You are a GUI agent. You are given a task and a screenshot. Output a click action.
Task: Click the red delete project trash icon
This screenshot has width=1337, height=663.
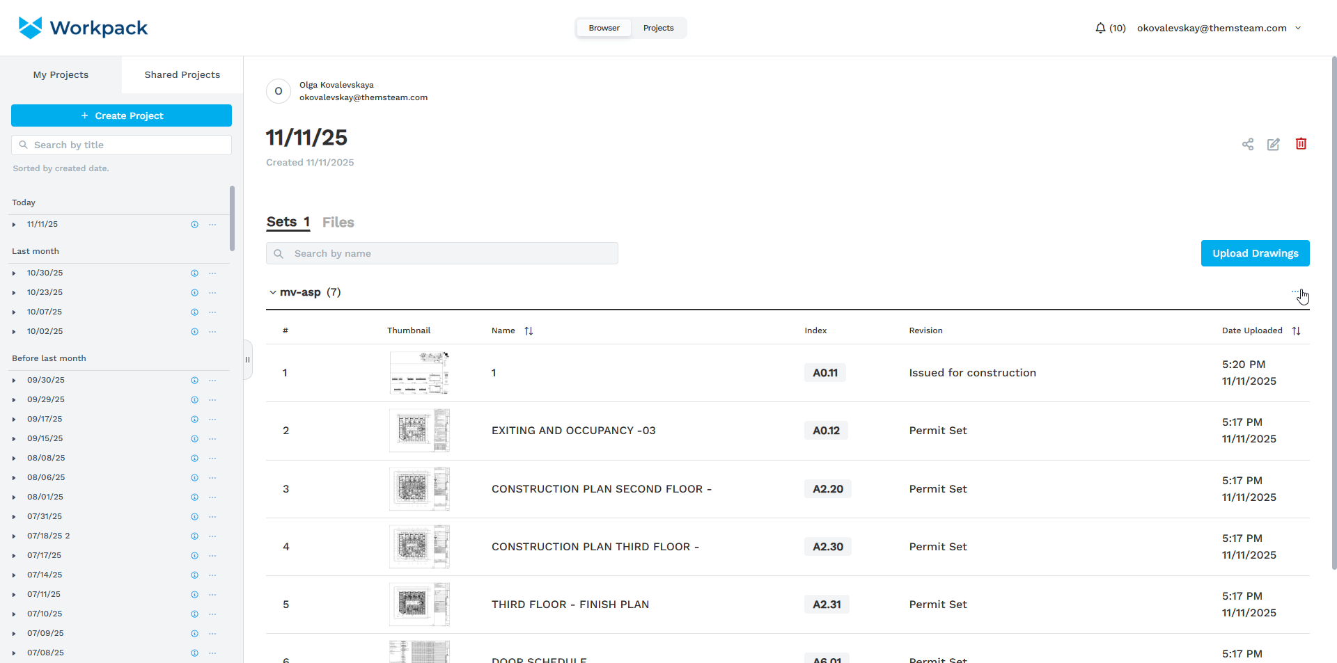click(x=1300, y=143)
